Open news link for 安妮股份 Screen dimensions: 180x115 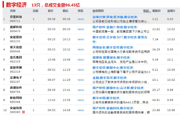81,39
